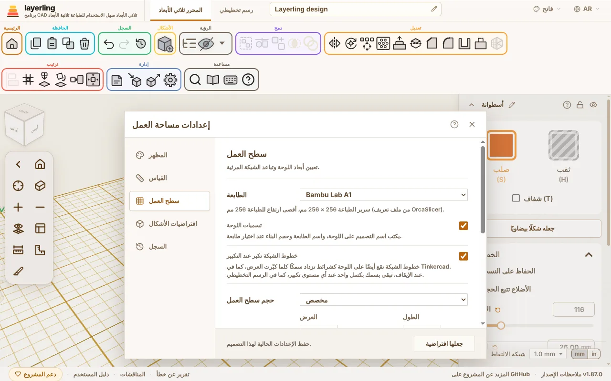Open the work surface size dropdown

(384, 300)
